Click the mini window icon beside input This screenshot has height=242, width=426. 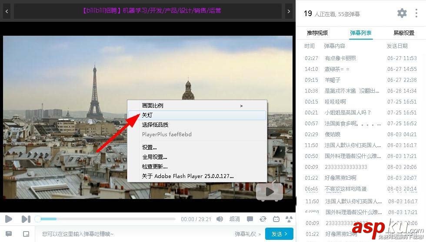26,234
